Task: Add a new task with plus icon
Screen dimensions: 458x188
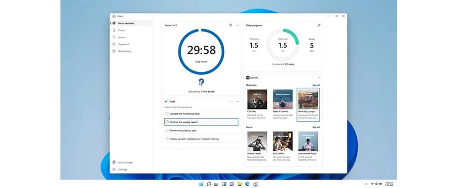Action: pos(230,102)
